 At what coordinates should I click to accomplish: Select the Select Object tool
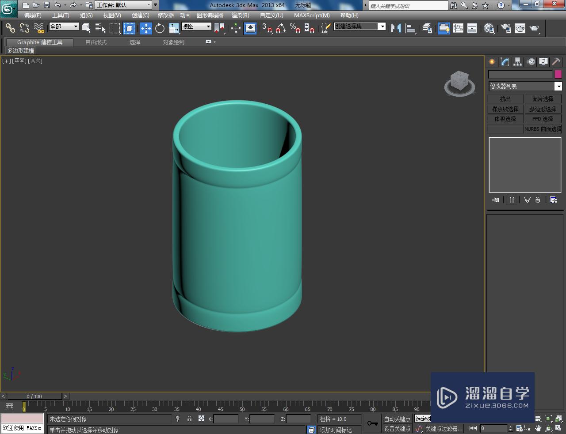point(86,28)
